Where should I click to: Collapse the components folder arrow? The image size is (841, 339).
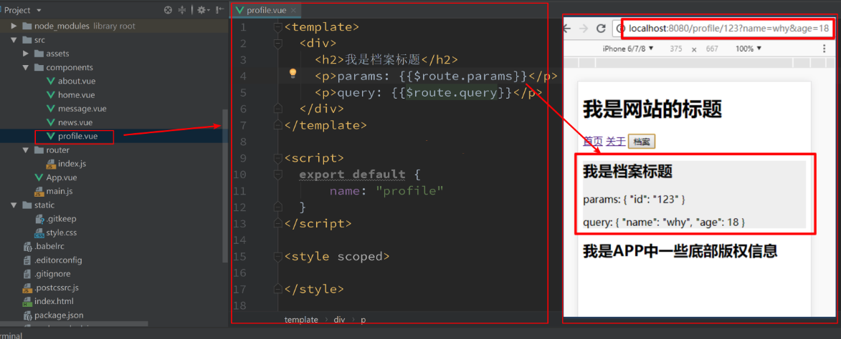[x=26, y=67]
